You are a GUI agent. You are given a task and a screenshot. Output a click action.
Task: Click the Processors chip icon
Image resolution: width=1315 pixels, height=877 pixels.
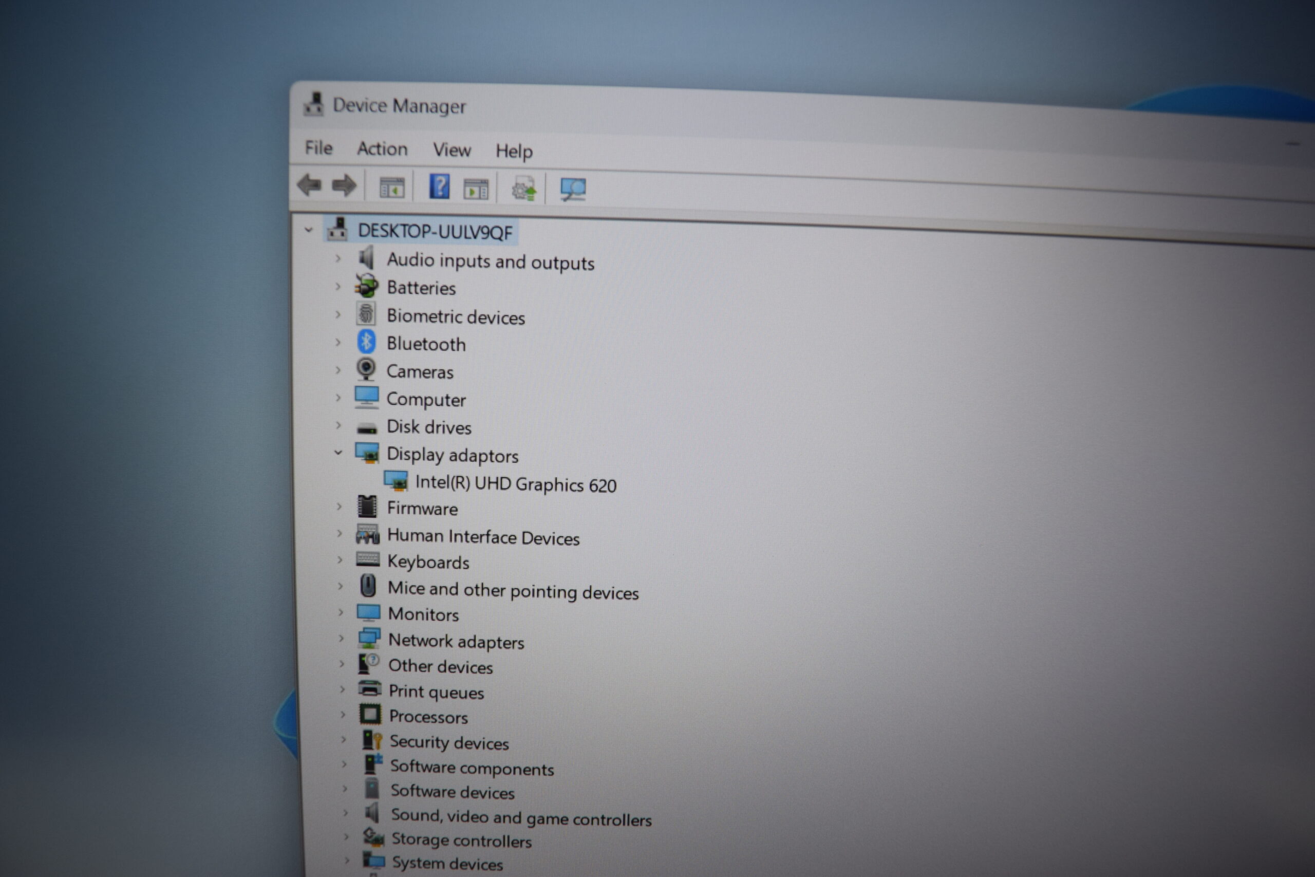pyautogui.click(x=370, y=714)
